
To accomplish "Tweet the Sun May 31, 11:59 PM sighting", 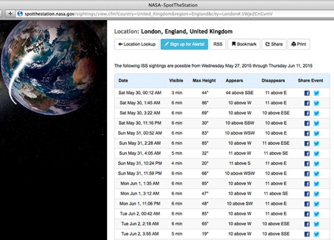I will [x=316, y=174].
